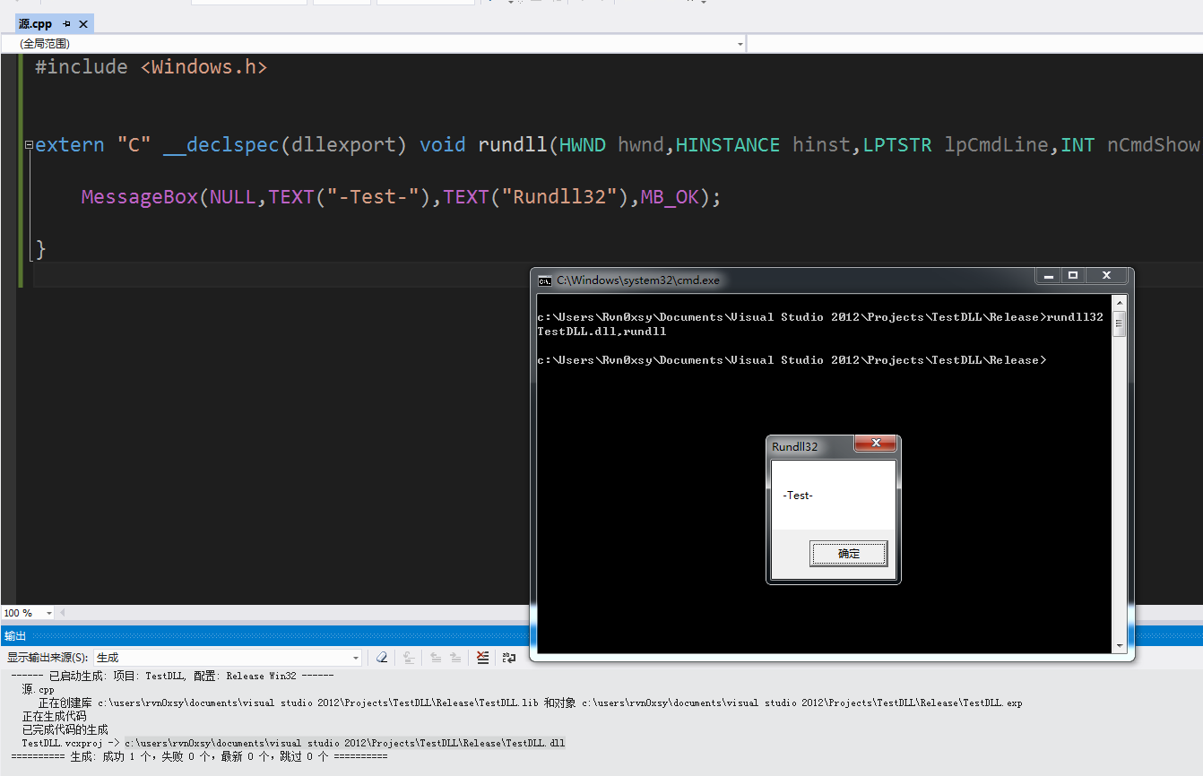Minimize the cmd.exe window

[1049, 275]
